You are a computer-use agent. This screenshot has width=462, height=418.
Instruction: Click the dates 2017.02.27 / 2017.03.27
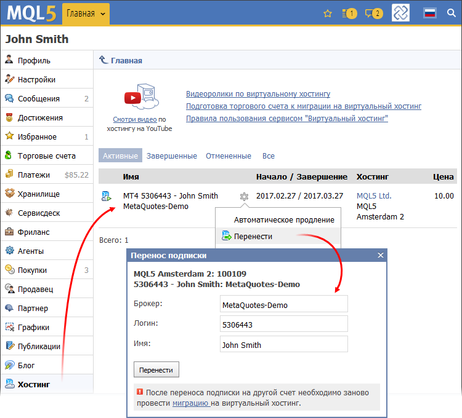tap(299, 195)
